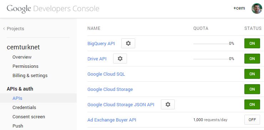Viewport: 264px width, 130px height.
Task: Open Google Cloud Storage link
Action: click(x=110, y=90)
